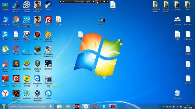Select the pecat HTML file icon

pyautogui.click(x=113, y=6)
